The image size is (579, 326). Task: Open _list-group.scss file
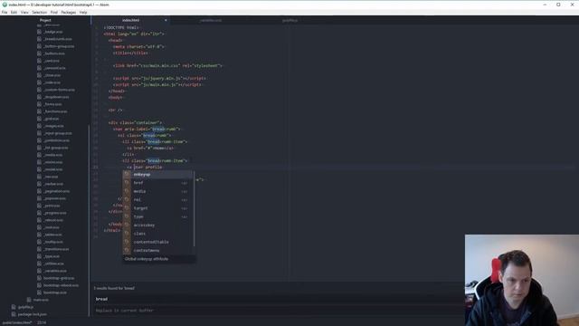coord(56,148)
